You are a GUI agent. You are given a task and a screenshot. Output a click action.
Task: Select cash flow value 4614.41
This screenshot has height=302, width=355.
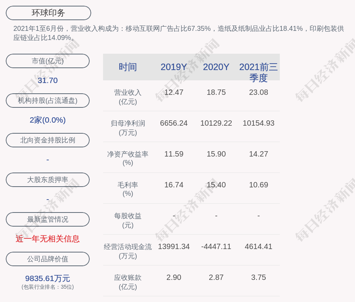(x=258, y=246)
